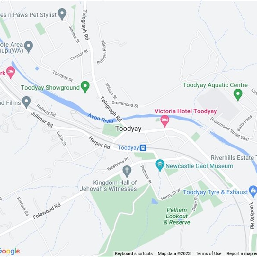The image size is (257, 257).
Task: Select the Toodyay train station icon
Action: pyautogui.click(x=143, y=148)
